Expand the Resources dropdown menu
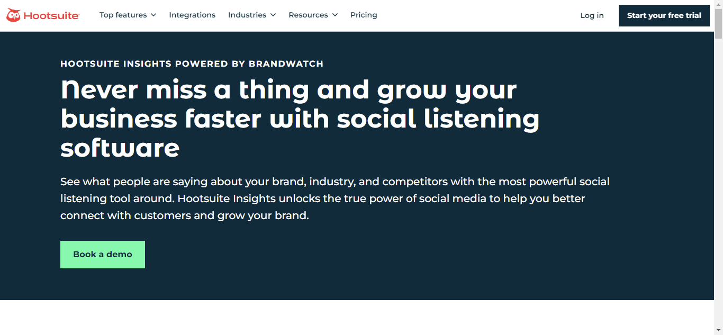Image resolution: width=723 pixels, height=335 pixels. tap(308, 15)
